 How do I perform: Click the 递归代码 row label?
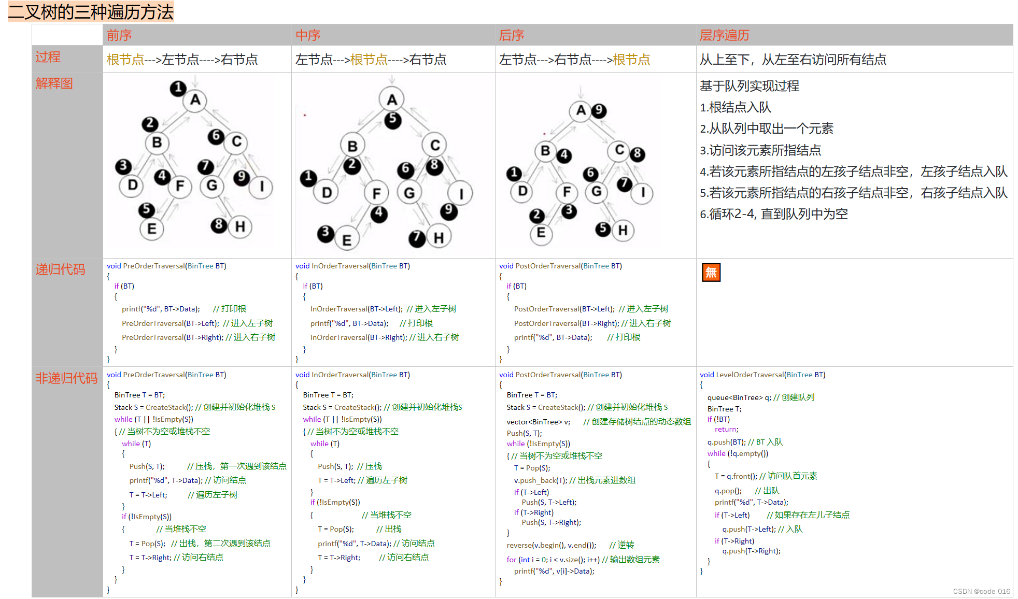(x=60, y=269)
